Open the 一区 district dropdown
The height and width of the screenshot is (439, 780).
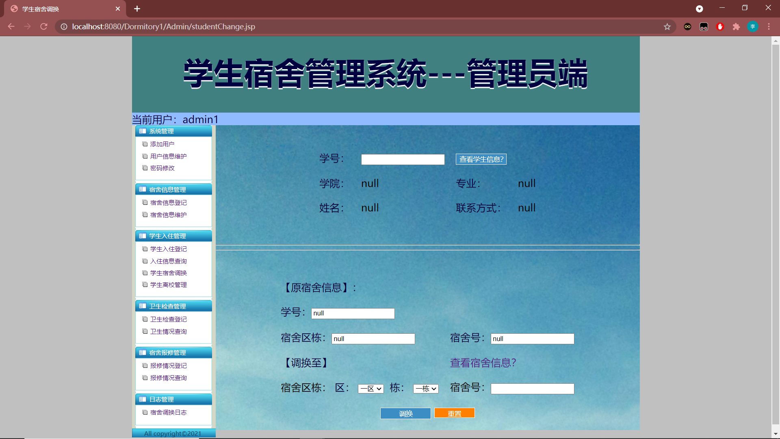pos(370,389)
